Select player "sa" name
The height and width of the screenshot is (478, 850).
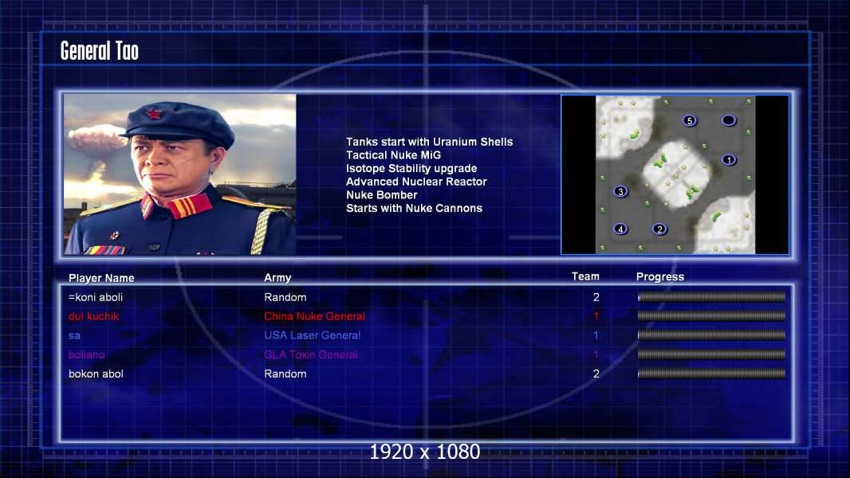[x=74, y=335]
